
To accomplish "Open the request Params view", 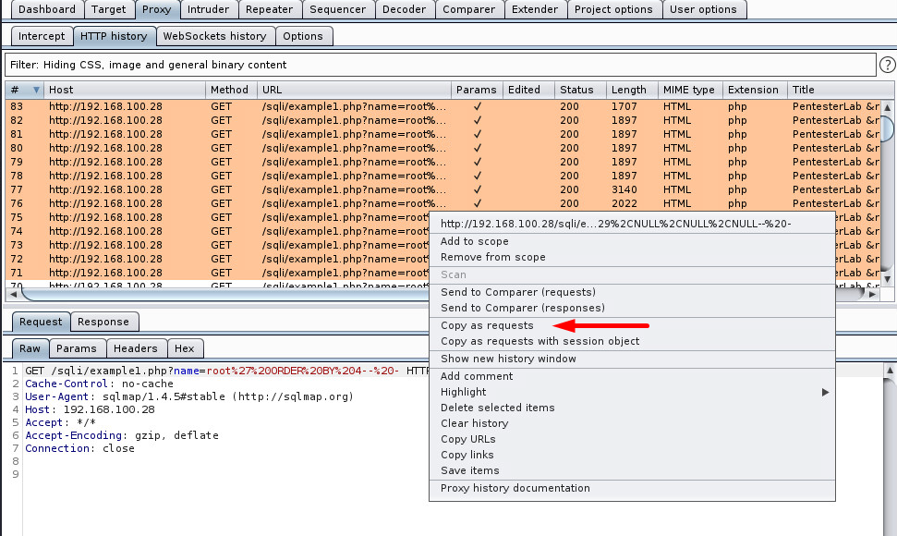I will tap(77, 348).
